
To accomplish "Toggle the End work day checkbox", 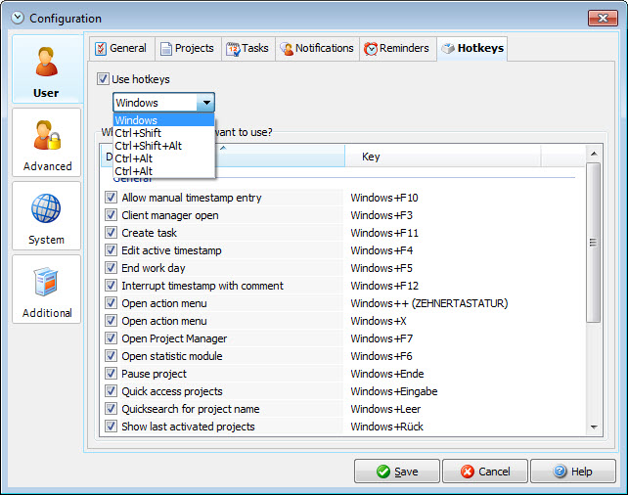I will (111, 268).
